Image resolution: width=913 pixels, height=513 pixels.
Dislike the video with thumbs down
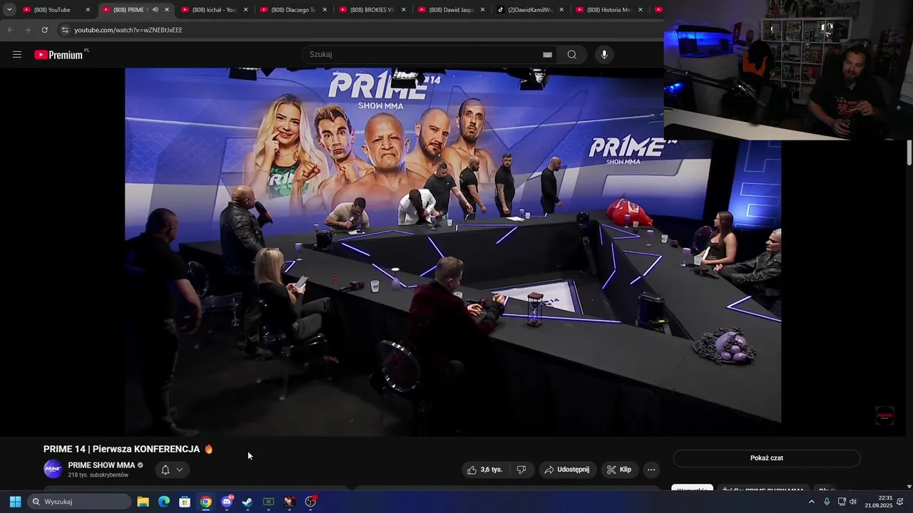tap(521, 470)
